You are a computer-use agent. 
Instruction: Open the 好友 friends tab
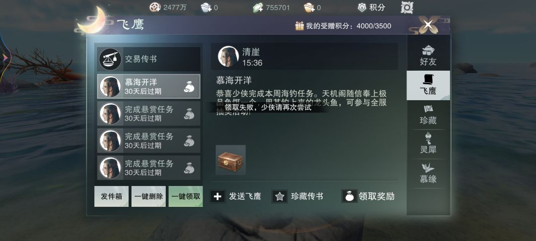pyautogui.click(x=428, y=56)
